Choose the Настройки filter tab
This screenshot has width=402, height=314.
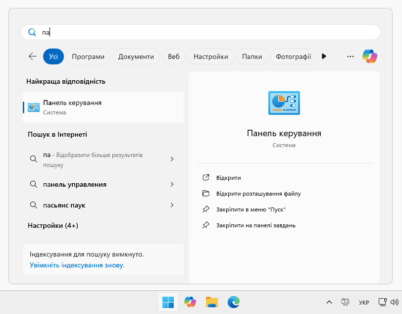coord(210,56)
